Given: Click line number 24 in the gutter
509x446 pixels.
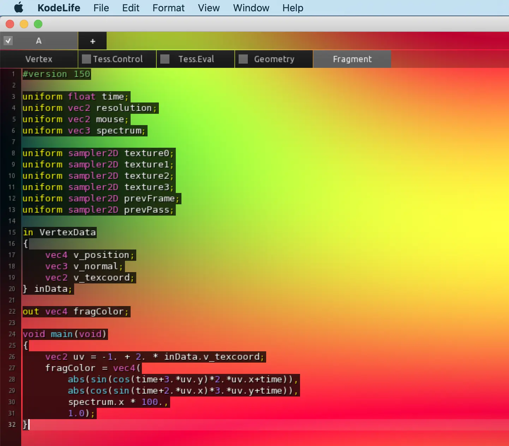Looking at the screenshot, I should pyautogui.click(x=12, y=334).
